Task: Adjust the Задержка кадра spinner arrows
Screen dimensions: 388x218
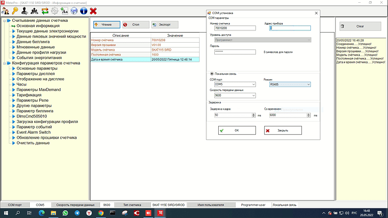Action: click(254, 115)
